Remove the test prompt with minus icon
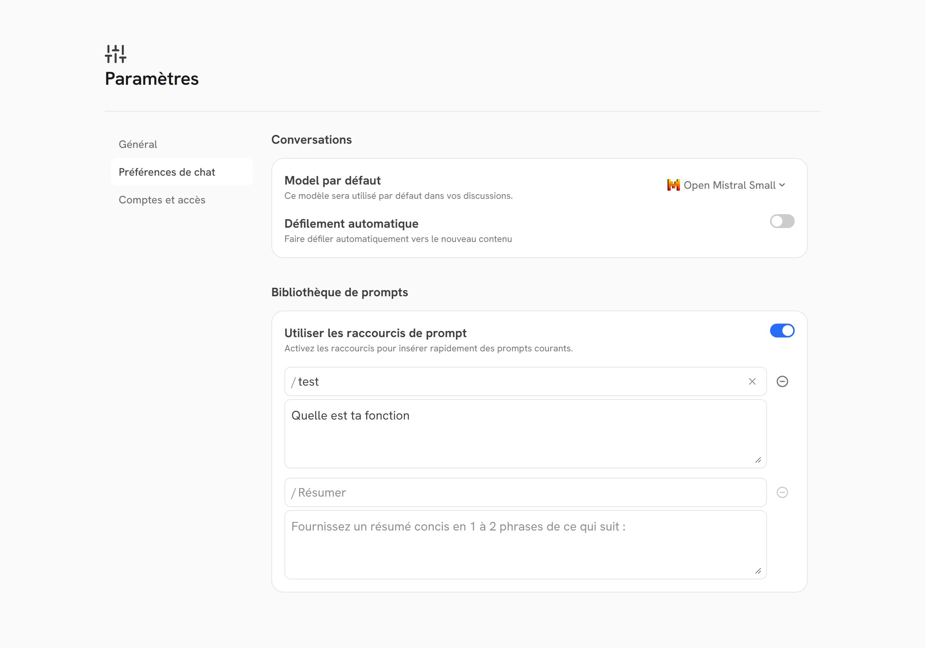 click(782, 381)
